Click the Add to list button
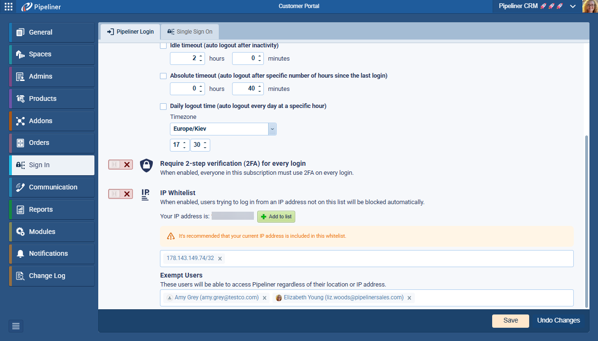The width and height of the screenshot is (598, 341). (x=276, y=216)
